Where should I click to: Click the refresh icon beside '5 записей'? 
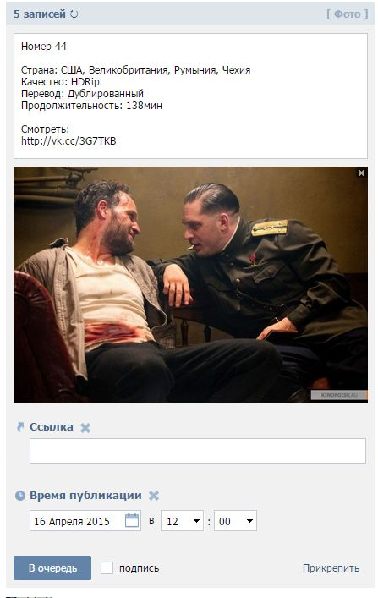74,14
